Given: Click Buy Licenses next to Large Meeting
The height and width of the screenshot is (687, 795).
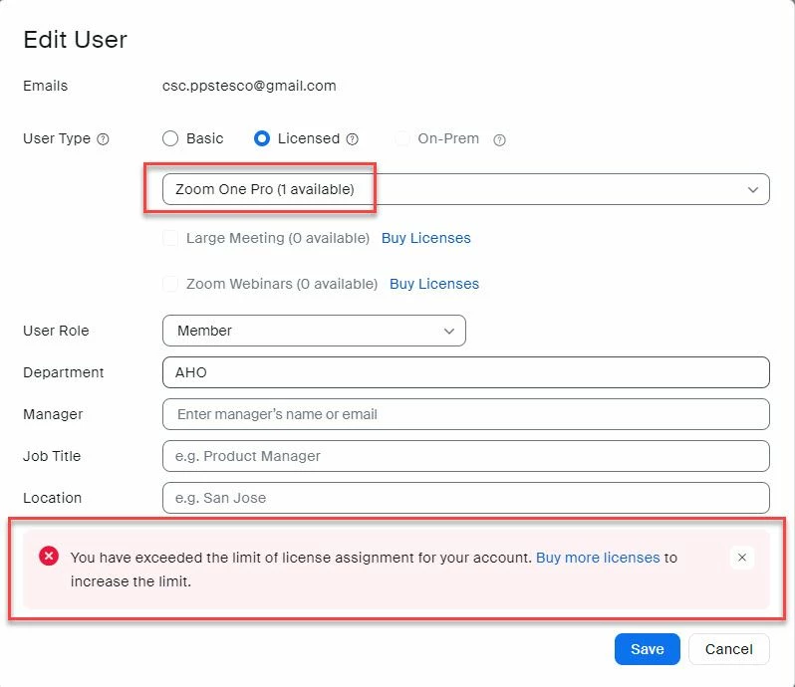Looking at the screenshot, I should (x=426, y=238).
